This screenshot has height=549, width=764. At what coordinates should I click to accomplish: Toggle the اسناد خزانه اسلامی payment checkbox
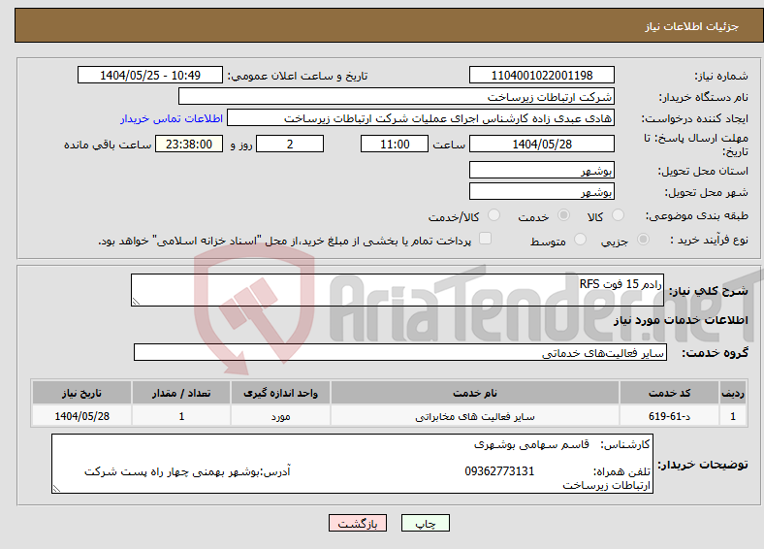pyautogui.click(x=486, y=239)
